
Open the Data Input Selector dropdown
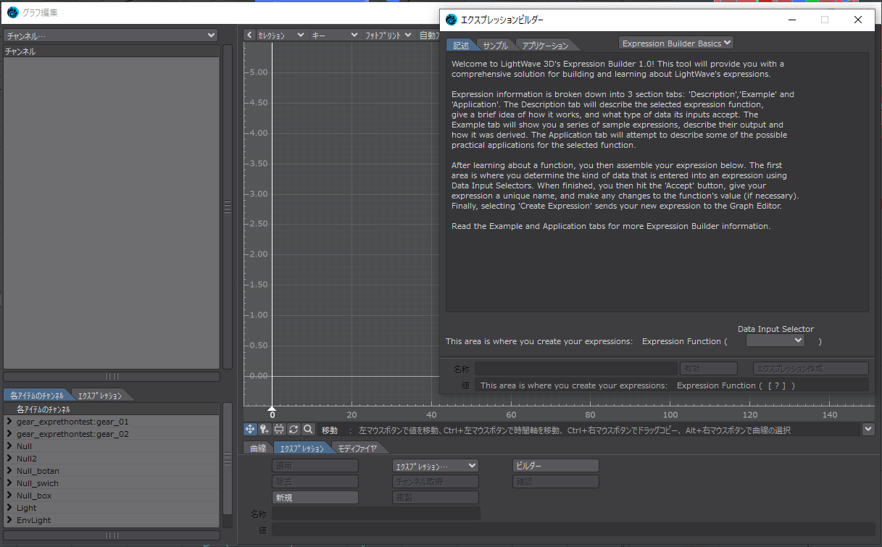pos(775,340)
